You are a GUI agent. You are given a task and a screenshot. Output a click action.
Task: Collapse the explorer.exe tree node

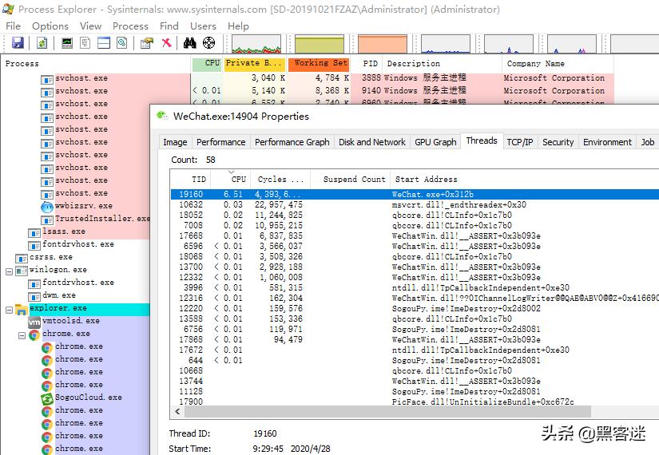[9, 308]
